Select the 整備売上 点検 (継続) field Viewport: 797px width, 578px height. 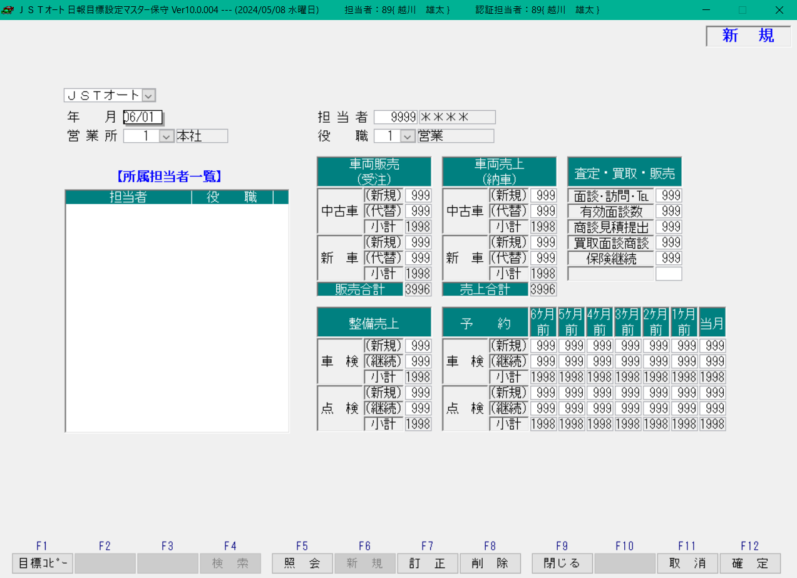pyautogui.click(x=418, y=408)
